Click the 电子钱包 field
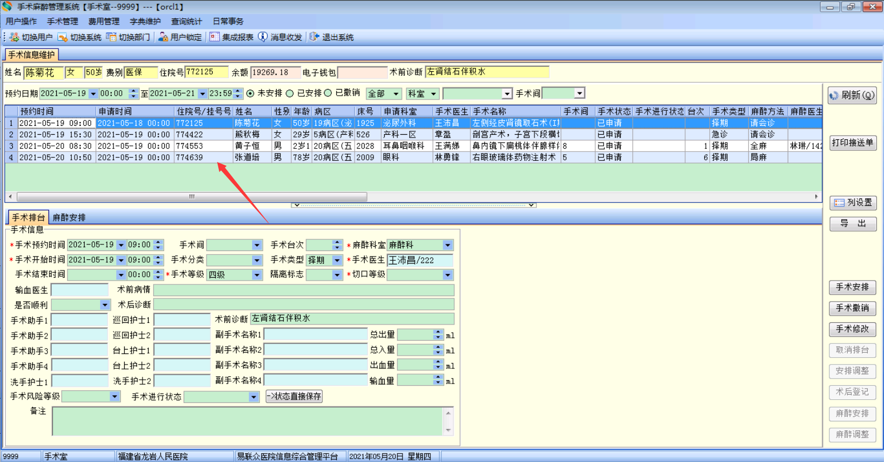884x462 pixels. coord(362,73)
